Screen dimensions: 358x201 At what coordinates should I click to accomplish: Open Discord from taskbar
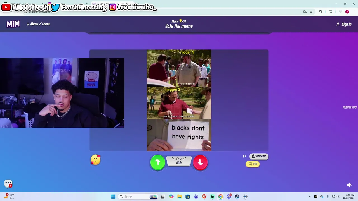(x=229, y=197)
